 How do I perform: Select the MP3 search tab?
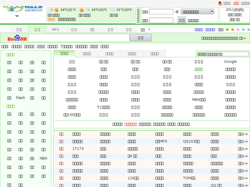click(x=55, y=30)
